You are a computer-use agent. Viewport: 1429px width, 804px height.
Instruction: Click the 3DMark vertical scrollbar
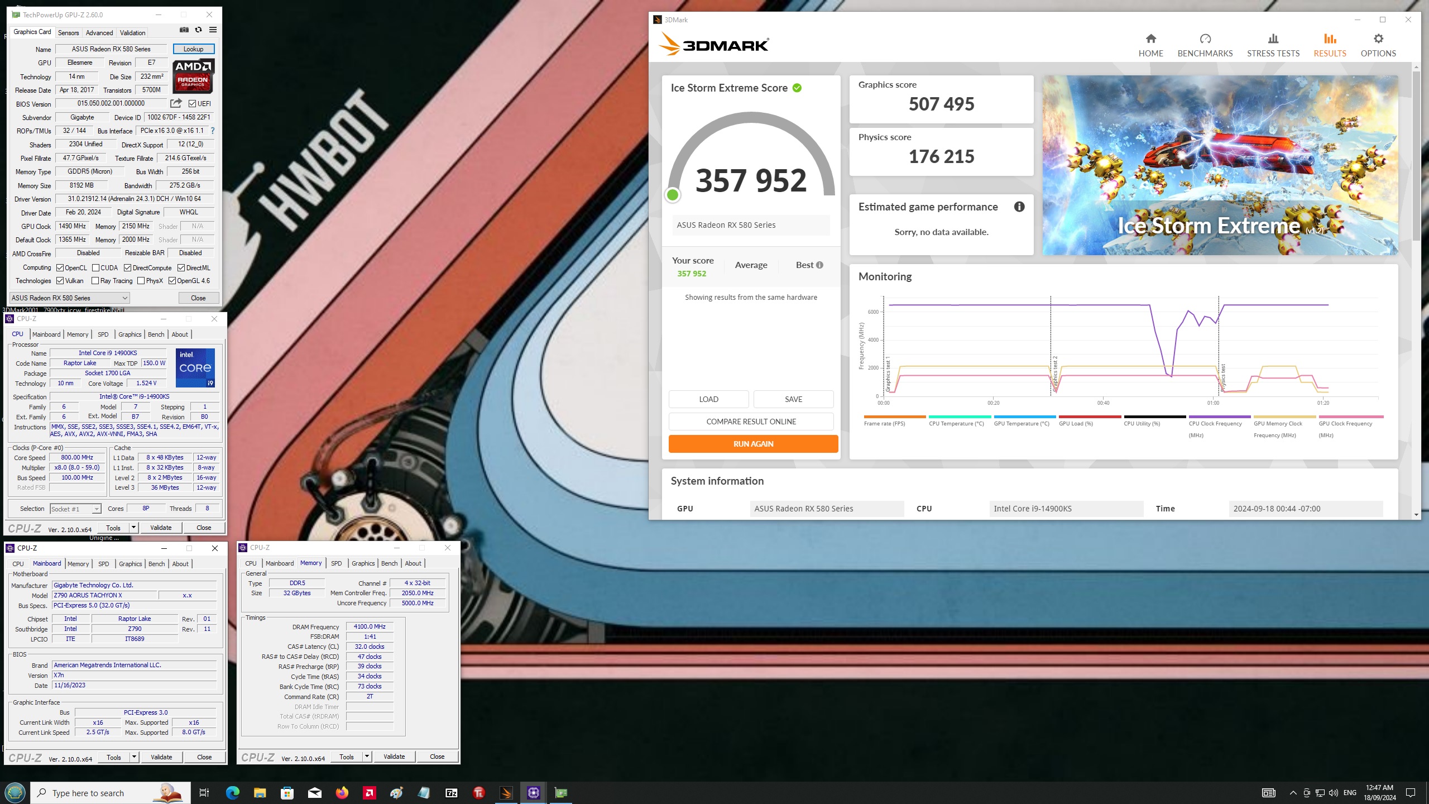pos(1416,156)
